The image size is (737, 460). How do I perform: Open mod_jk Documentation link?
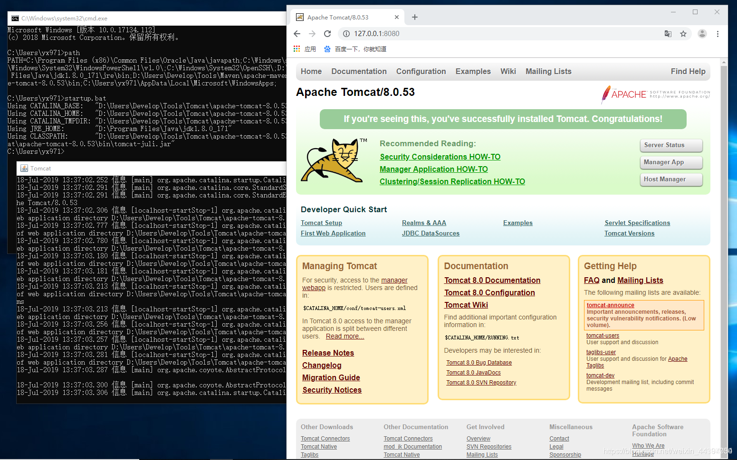[412, 447]
